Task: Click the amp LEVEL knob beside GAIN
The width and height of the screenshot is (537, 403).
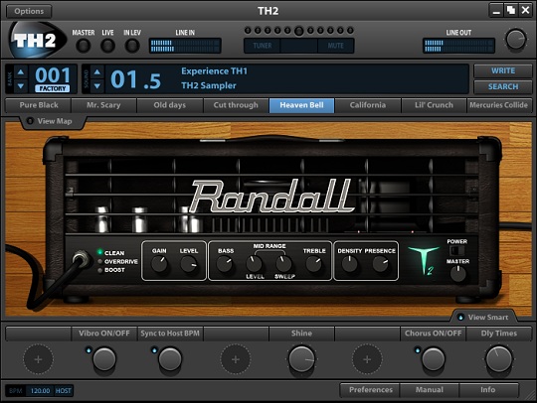Action: (x=189, y=264)
